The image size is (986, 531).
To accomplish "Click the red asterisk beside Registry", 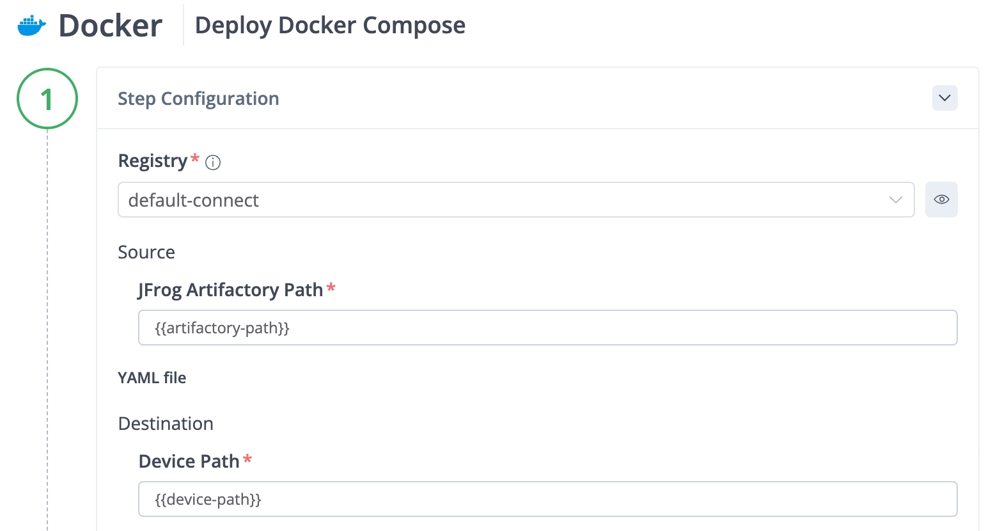I will pos(195,158).
